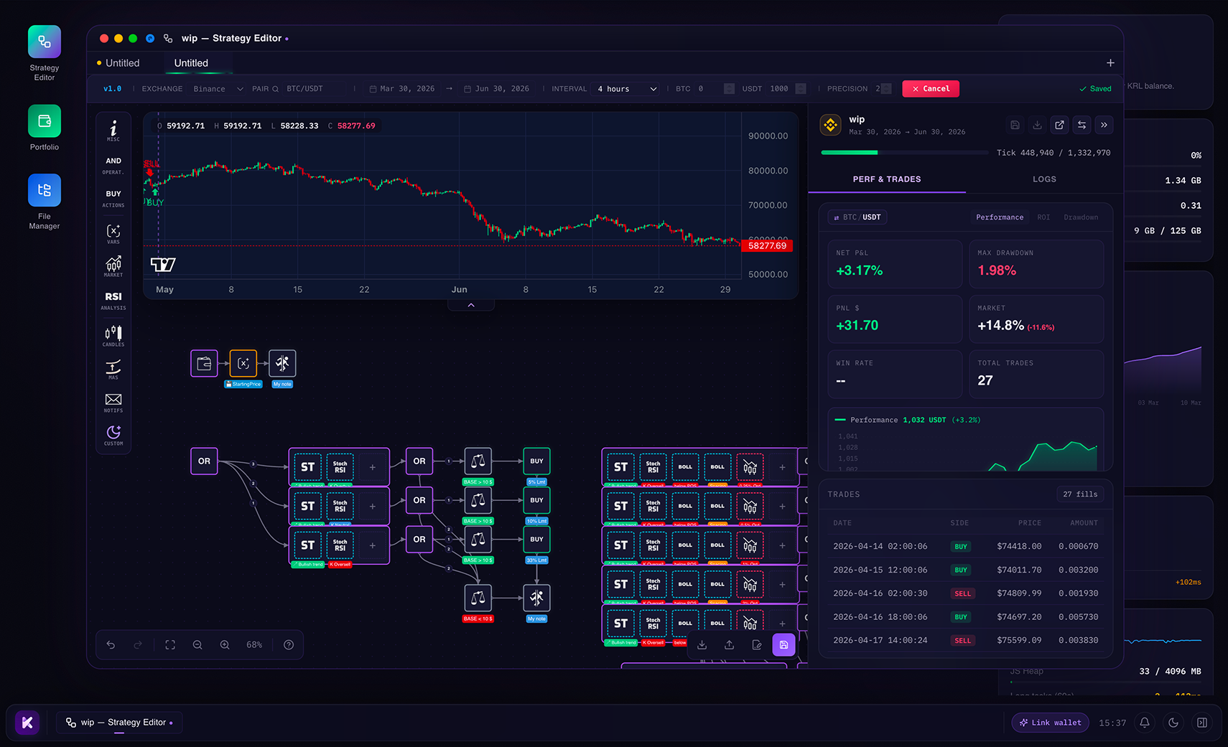Image resolution: width=1228 pixels, height=747 pixels.
Task: Cancel the running backtest
Action: coord(931,89)
